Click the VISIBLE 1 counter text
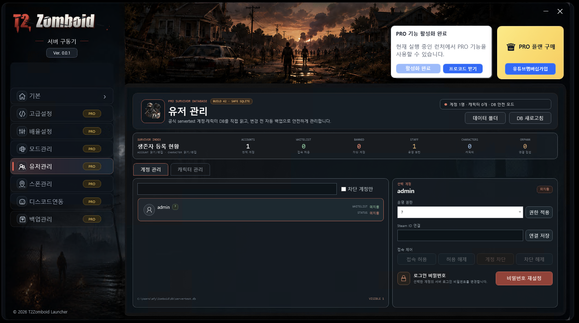The width and height of the screenshot is (579, 323). 377,299
